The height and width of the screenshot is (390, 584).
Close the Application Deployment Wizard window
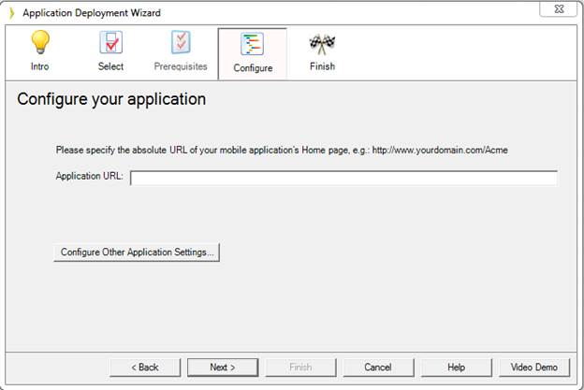[559, 9]
